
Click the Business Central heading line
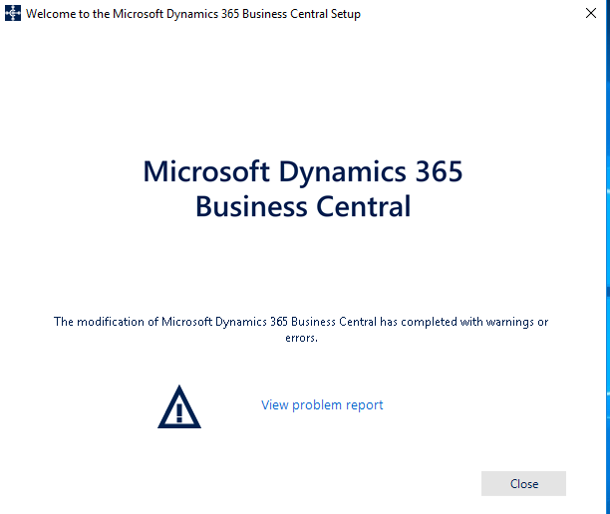[303, 206]
